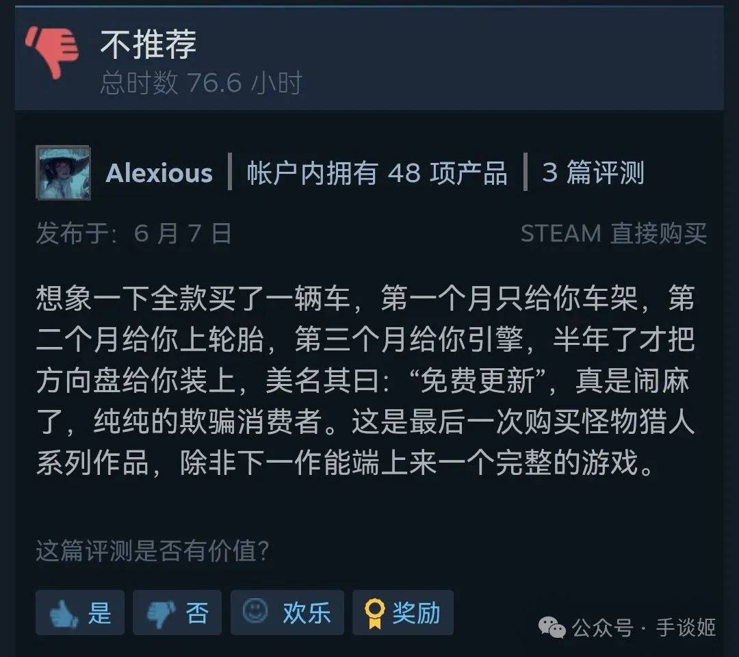
Task: Click the thumbs-up icon beside 是
Action: click(63, 614)
